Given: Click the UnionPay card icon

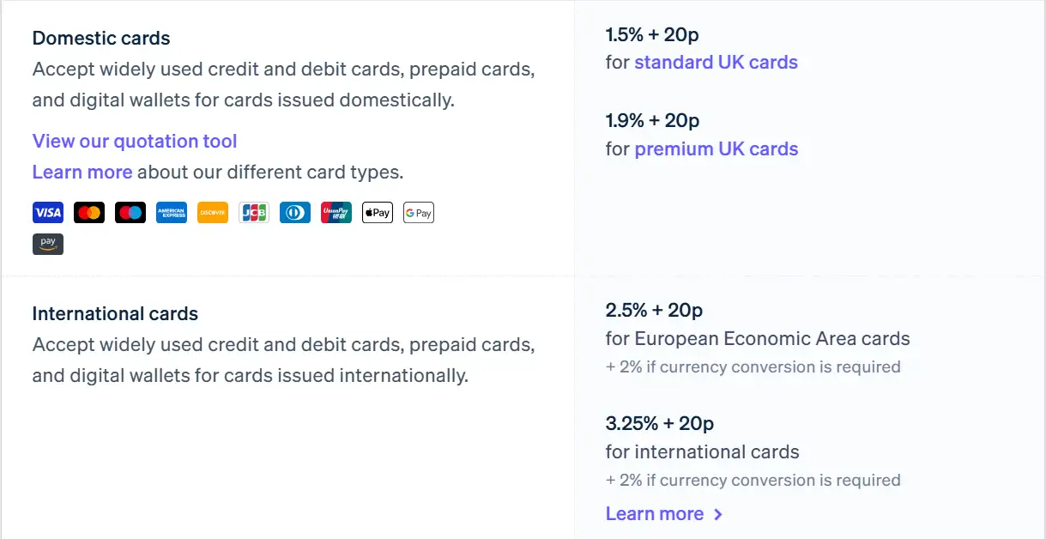Looking at the screenshot, I should click(x=336, y=213).
